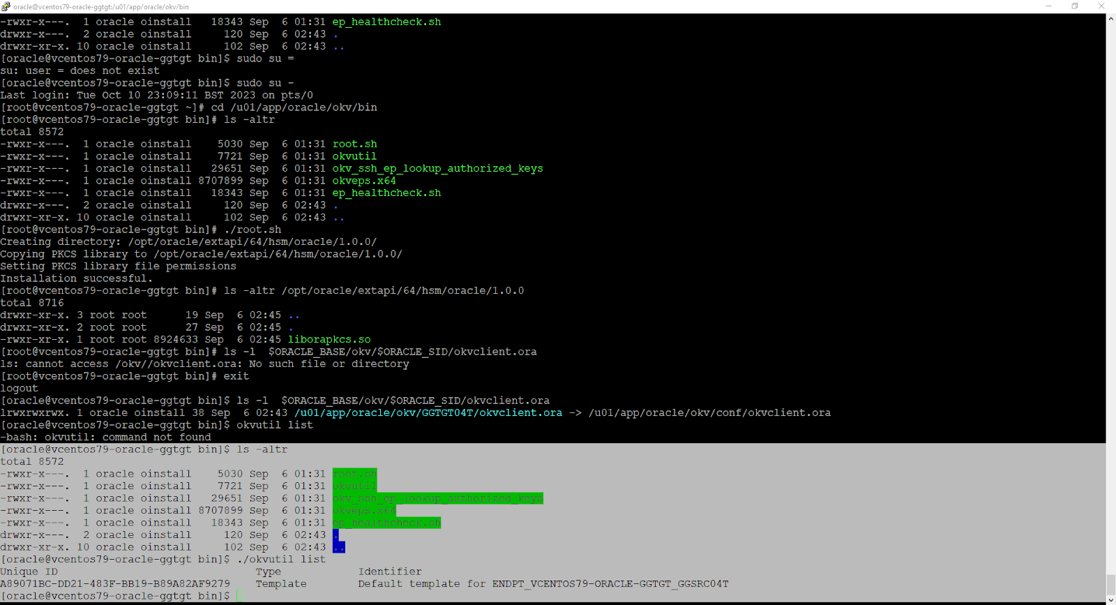Image resolution: width=1116 pixels, height=605 pixels.
Task: Click link target '/u01/app/oracle/okv/conf/okvclient.ora'
Action: (710, 412)
